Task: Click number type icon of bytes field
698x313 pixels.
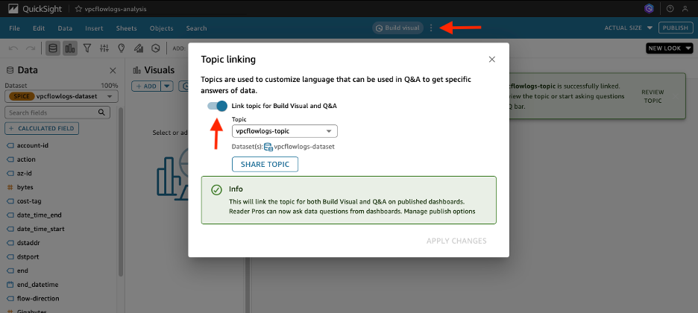Action: pos(10,187)
